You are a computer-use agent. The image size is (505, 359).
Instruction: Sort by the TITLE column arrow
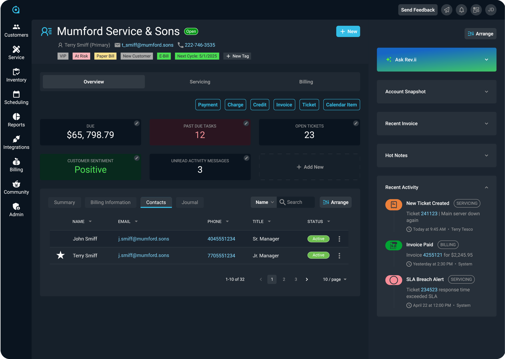pos(269,222)
